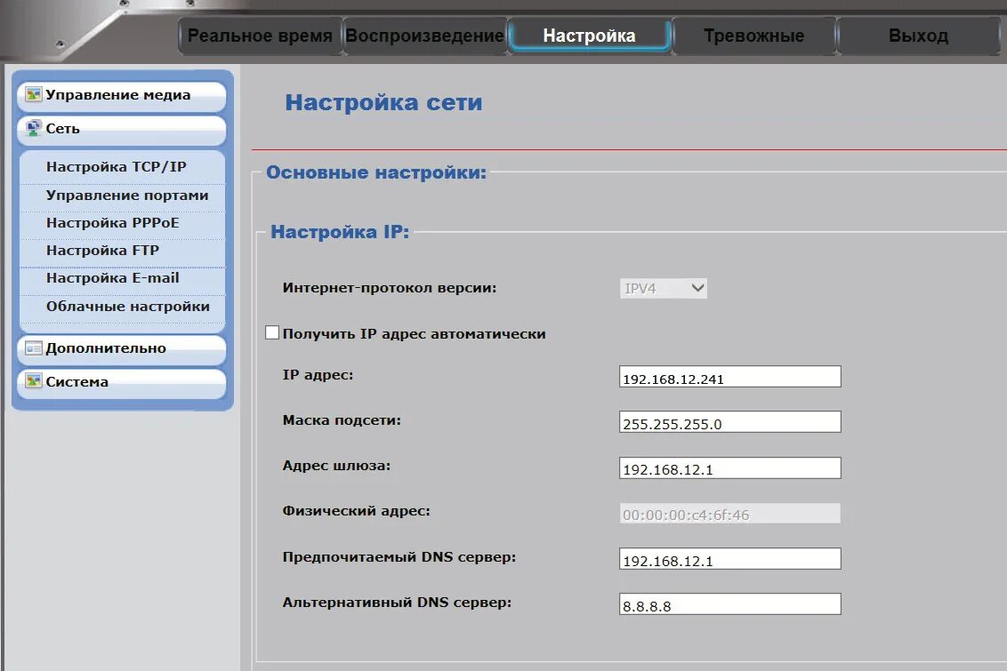The width and height of the screenshot is (1007, 671).
Task: Click the Интернет-протокол версии label
Action: 389,288
